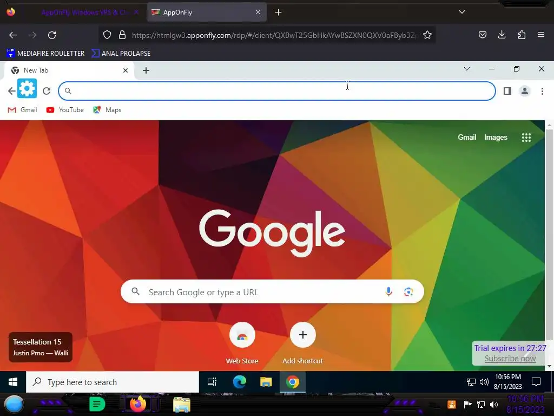Open YouTube bookmark

[x=65, y=110]
